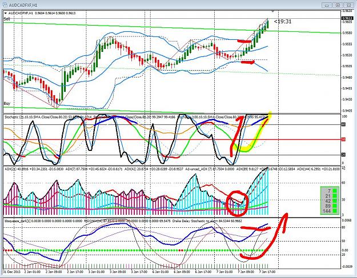Click the 6 Jan 17:00 time label

[x=203, y=272]
